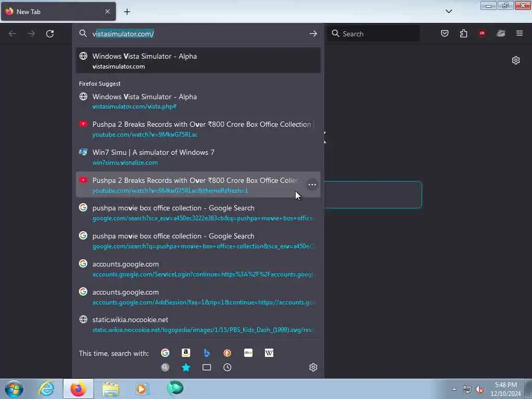The image size is (532, 399).
Task: Open uBlock Origin extension icon
Action: coord(482,33)
